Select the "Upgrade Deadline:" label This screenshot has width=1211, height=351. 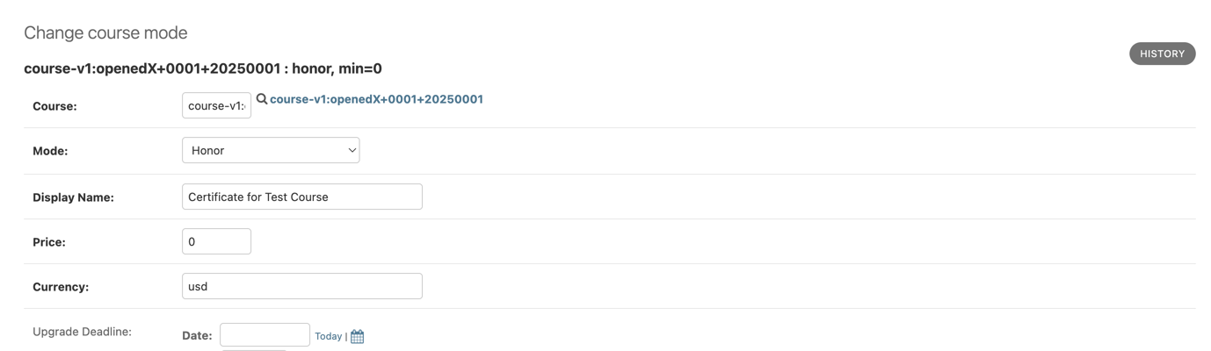pyautogui.click(x=82, y=332)
